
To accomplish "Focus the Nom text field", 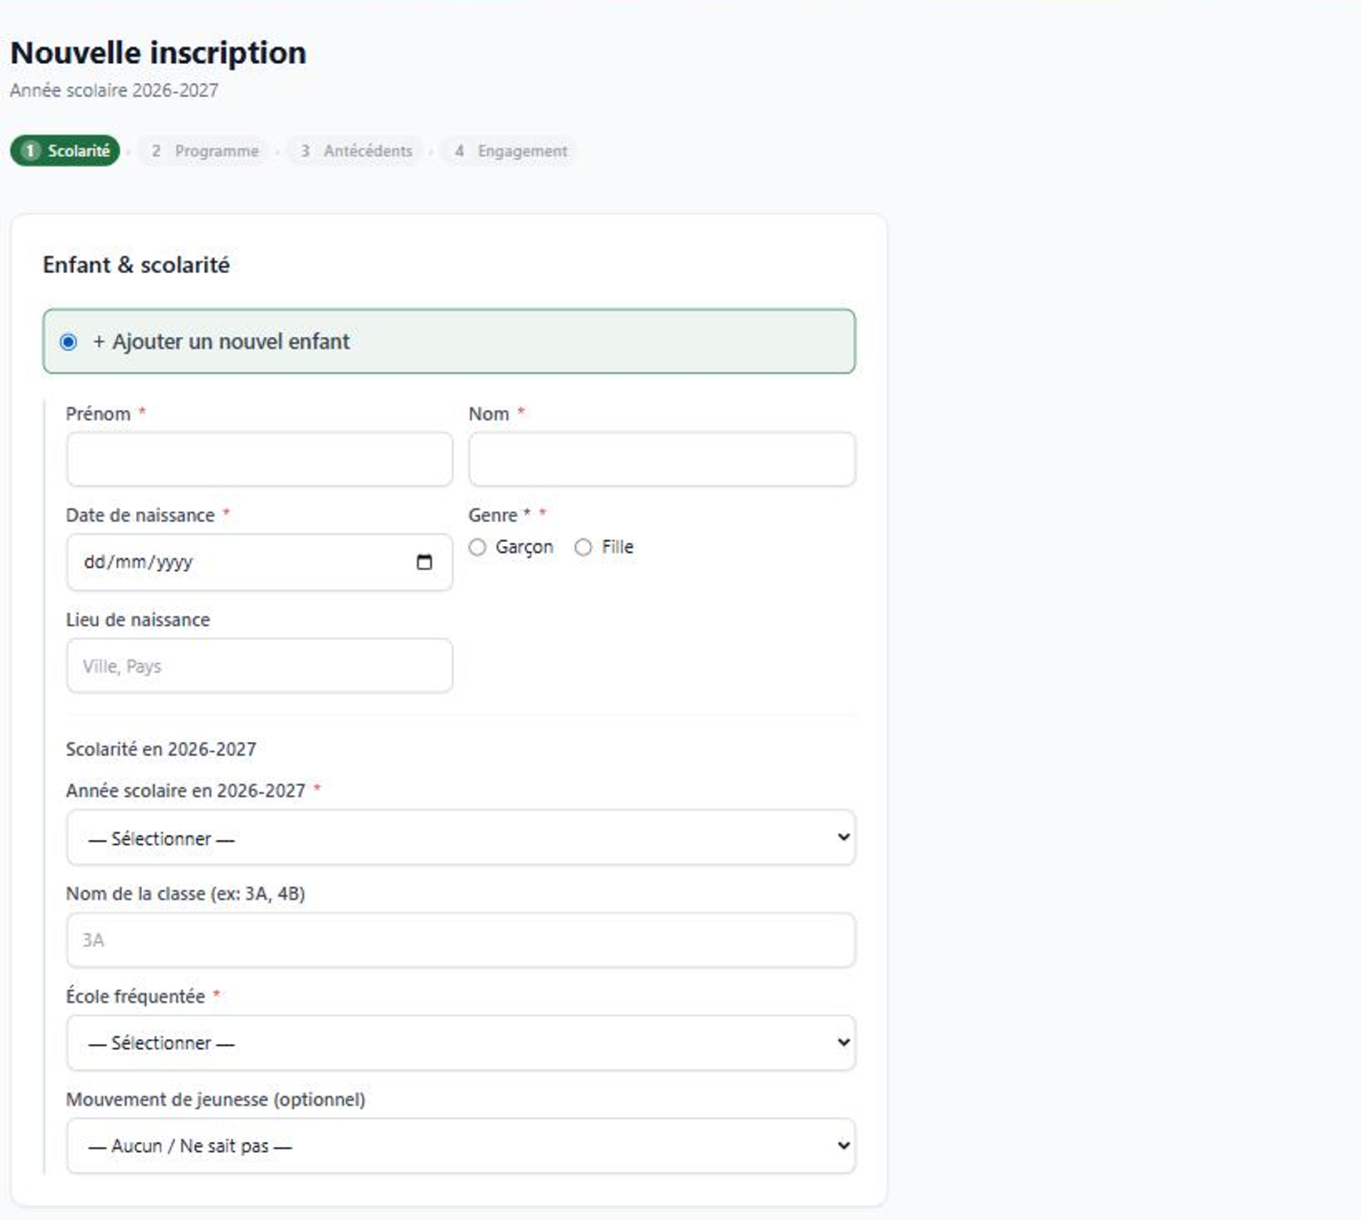I will [x=662, y=459].
